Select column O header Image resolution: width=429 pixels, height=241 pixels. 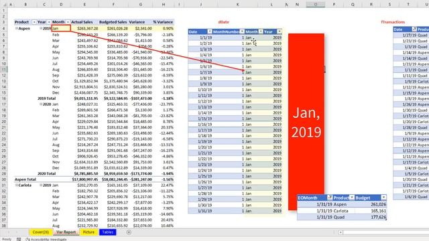pos(316,5)
